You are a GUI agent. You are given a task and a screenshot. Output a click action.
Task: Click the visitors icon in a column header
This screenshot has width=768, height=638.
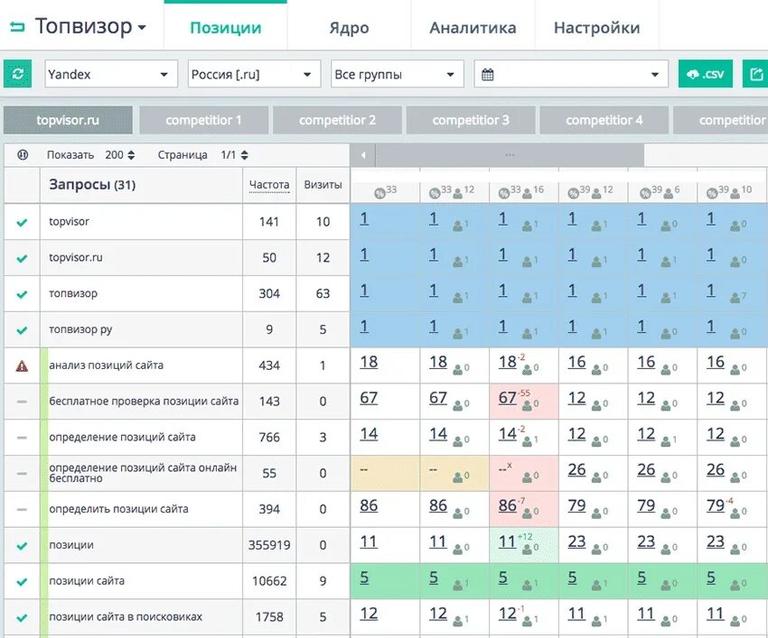(x=459, y=192)
